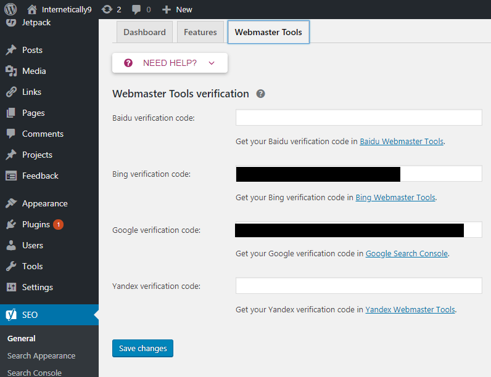Open Baidu Webmaster Tools link
The width and height of the screenshot is (491, 377).
(x=402, y=141)
